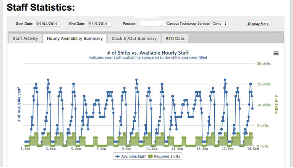Select the Hourly Availability Summary tab
Viewport: 293px width, 168px height.
[x=74, y=38]
